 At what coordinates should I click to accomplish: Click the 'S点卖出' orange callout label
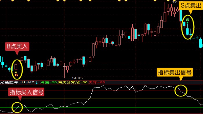click(x=191, y=6)
